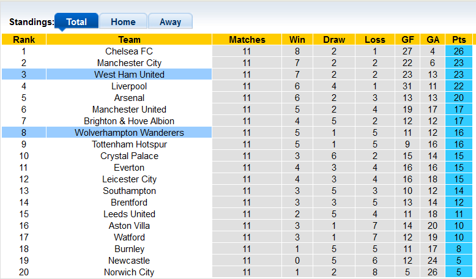Click the Brighton & Hove Albion link

[x=129, y=121]
